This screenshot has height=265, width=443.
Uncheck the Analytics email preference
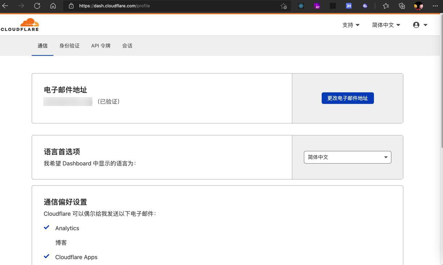click(x=46, y=228)
